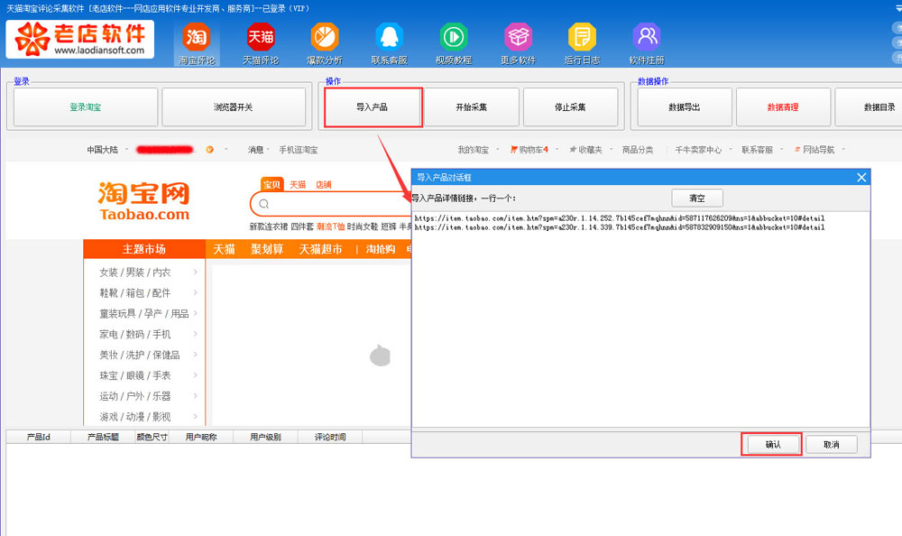Viewport: 902px width, 536px height.
Task: Click the 产品Id column header
Action: pyautogui.click(x=39, y=437)
